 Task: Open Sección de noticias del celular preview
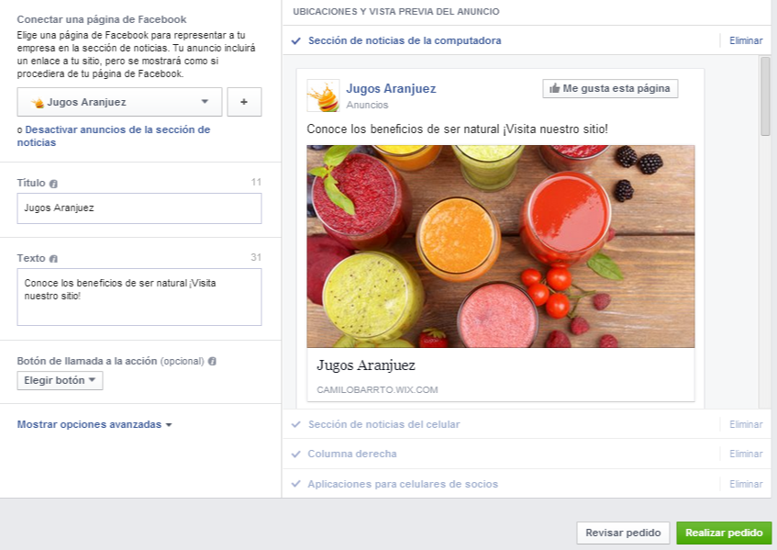pyautogui.click(x=384, y=424)
